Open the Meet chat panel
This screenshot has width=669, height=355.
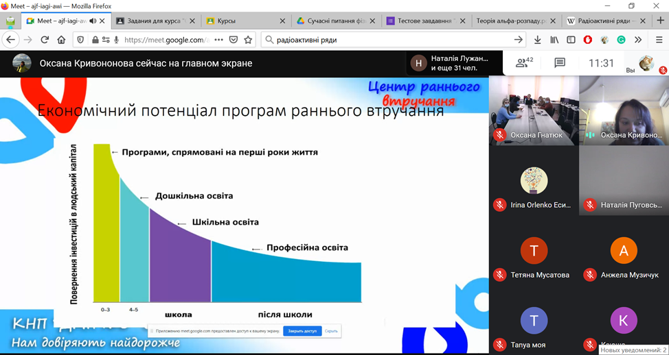click(x=560, y=63)
